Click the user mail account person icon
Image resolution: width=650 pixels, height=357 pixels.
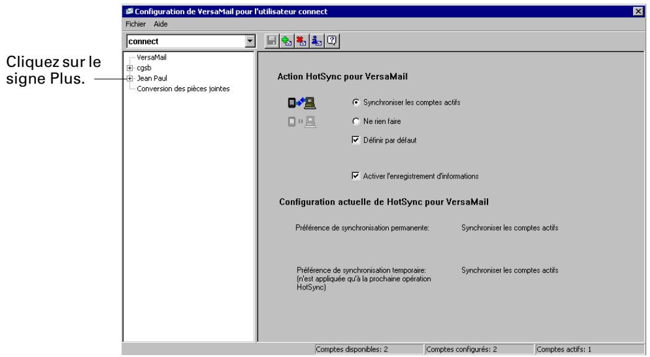point(317,41)
